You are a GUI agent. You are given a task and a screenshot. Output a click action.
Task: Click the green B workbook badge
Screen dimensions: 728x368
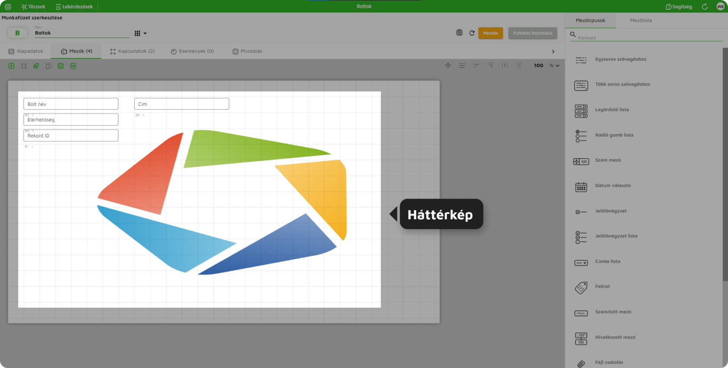tap(17, 33)
